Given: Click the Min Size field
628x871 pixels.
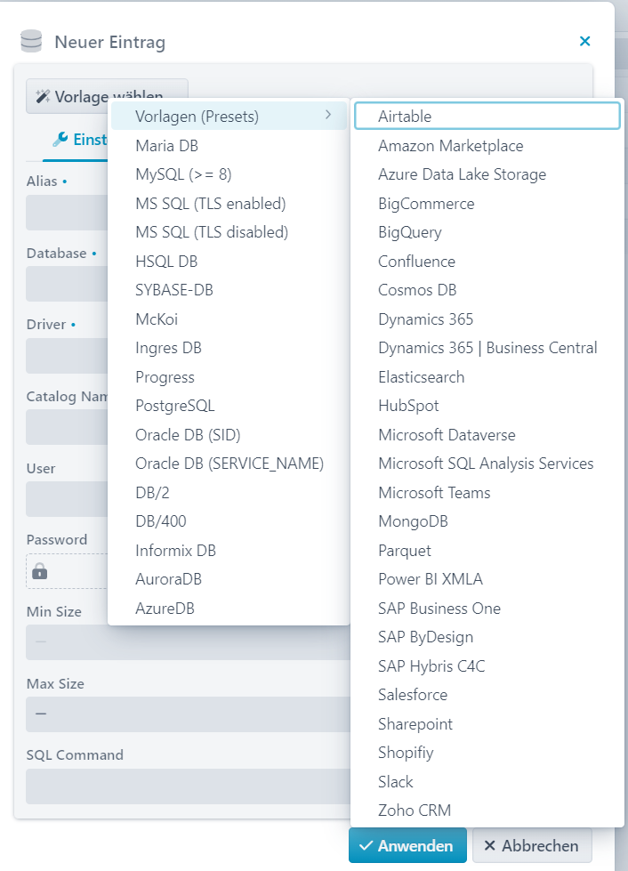Looking at the screenshot, I should [189, 642].
